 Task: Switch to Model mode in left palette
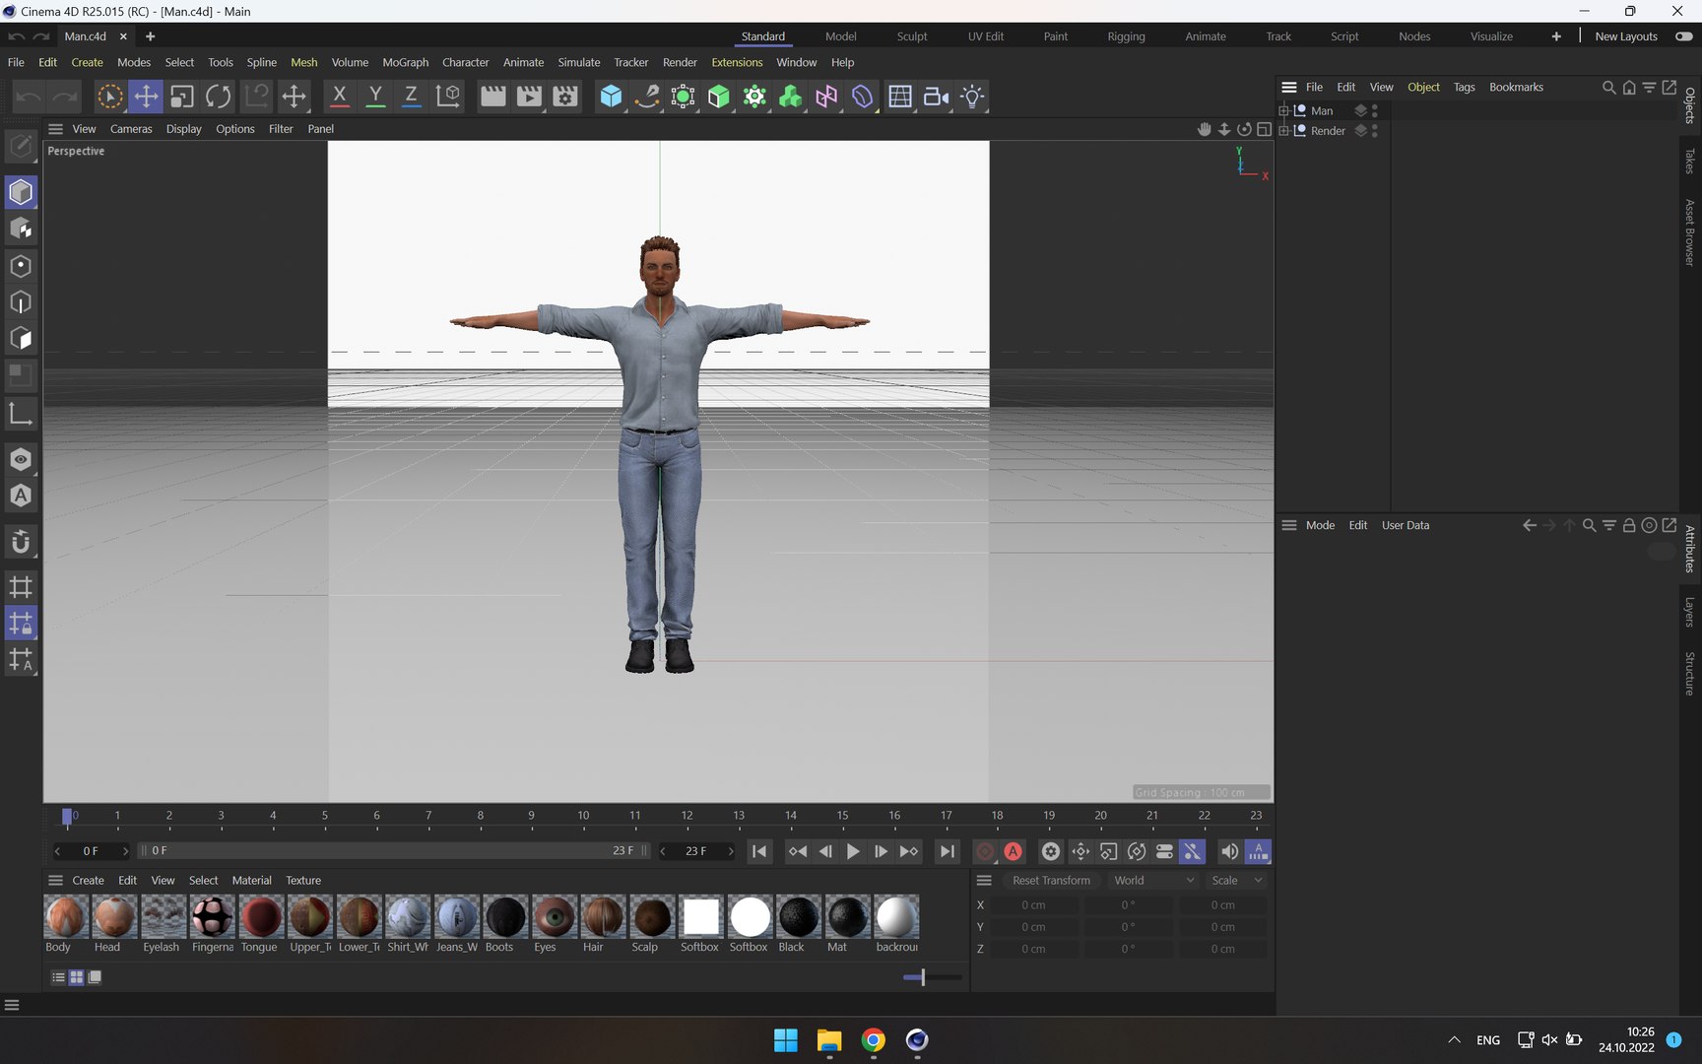[x=21, y=192]
